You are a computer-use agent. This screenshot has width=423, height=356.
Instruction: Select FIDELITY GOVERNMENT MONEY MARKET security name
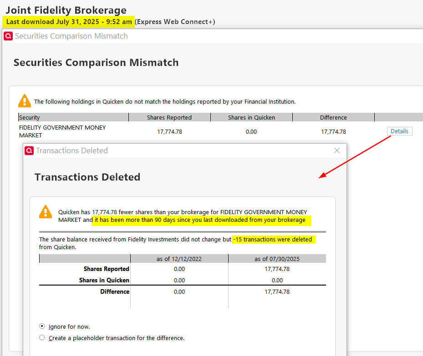[62, 131]
